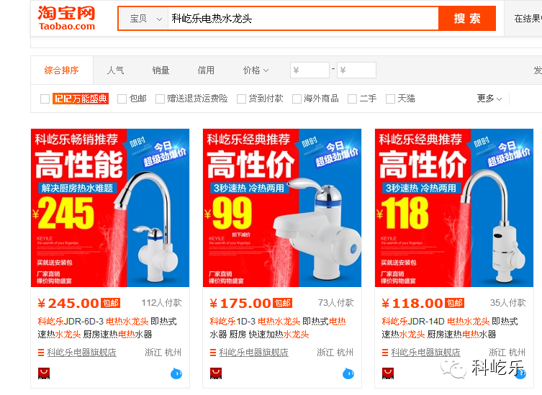Click the orange 搜索 button
This screenshot has width=542, height=395.
pos(467,18)
